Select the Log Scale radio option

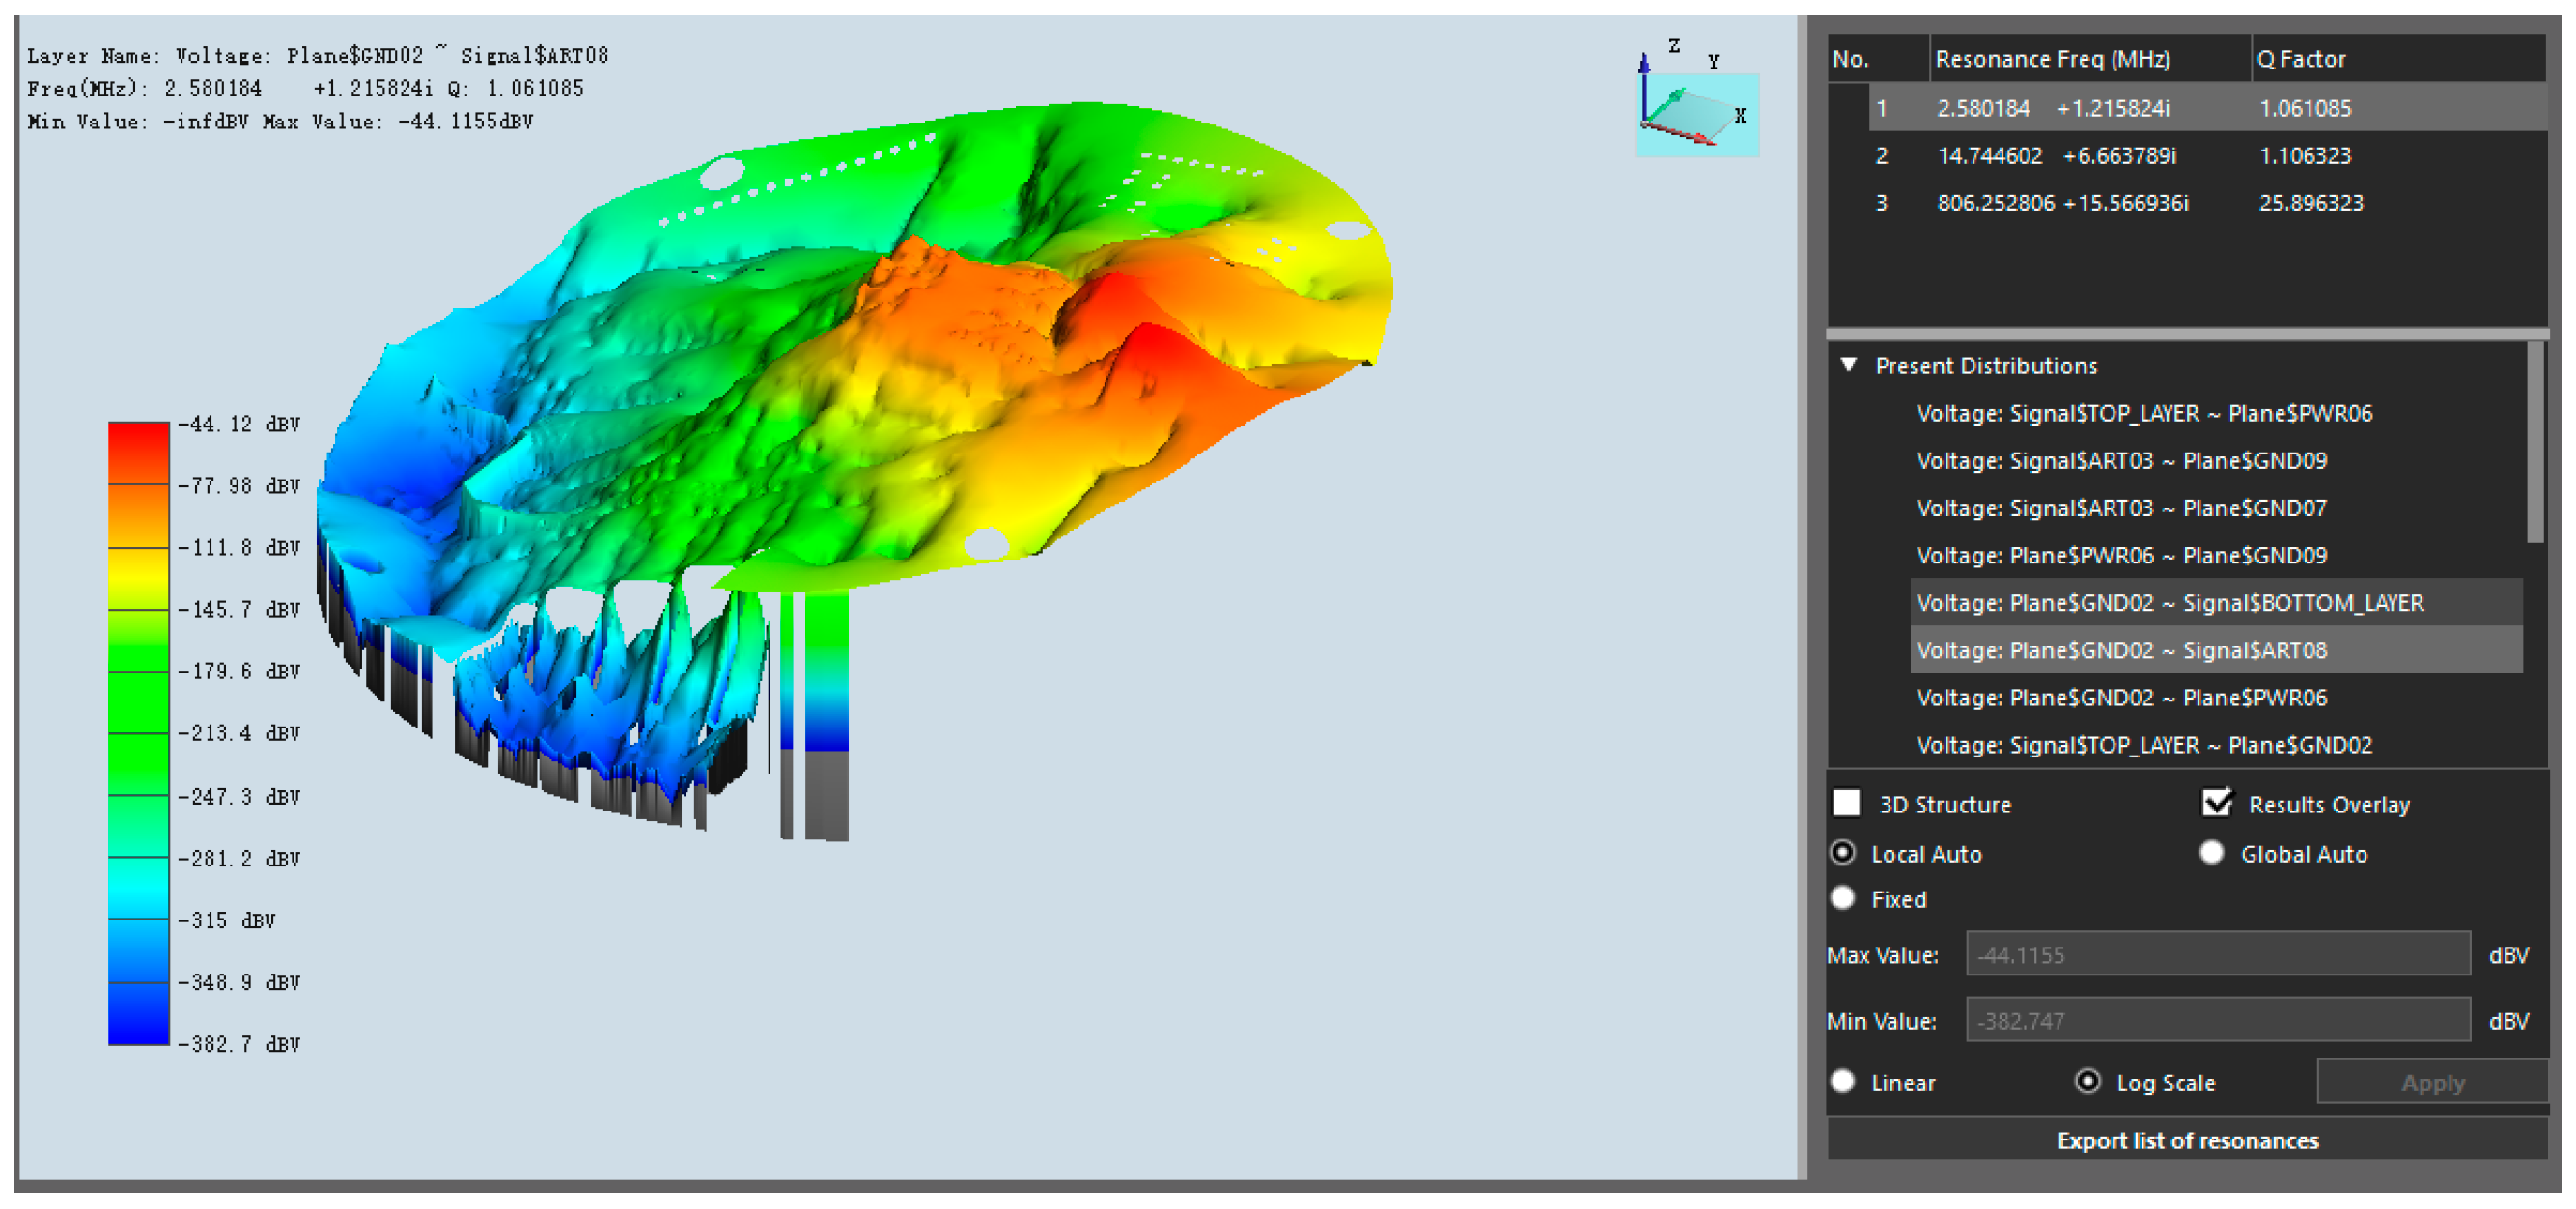coord(2088,1081)
